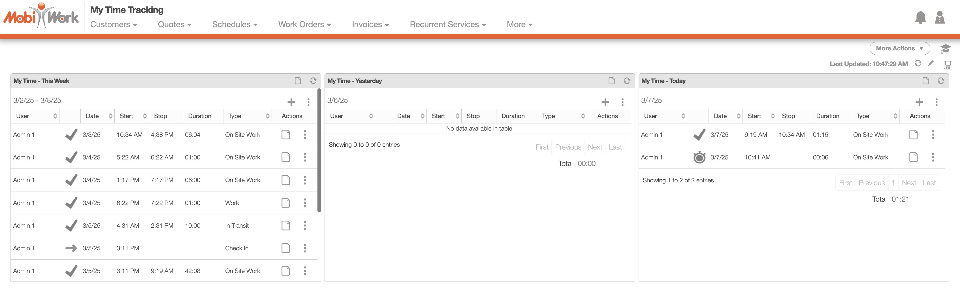
Task: Add time entry in My Time - Today
Action: 919,102
